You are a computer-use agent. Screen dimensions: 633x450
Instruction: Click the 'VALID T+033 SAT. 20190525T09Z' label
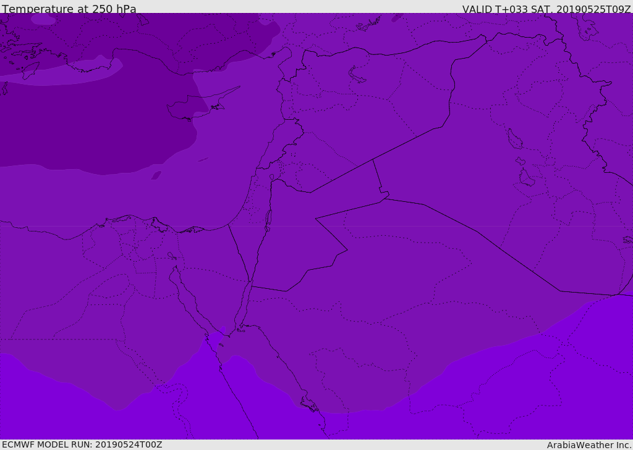546,9
